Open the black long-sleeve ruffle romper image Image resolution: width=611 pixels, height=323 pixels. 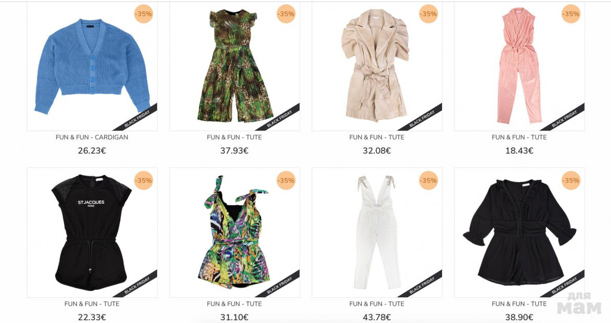pos(519,232)
